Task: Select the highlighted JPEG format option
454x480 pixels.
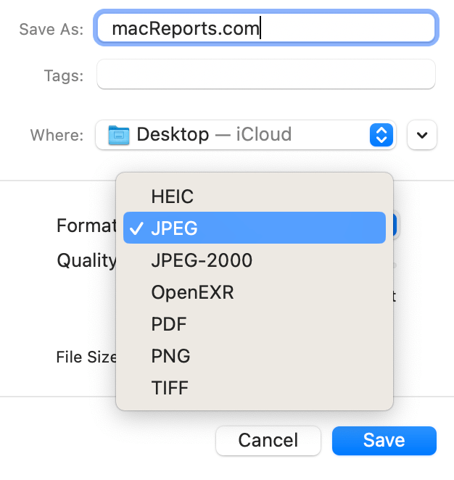Action: 254,228
